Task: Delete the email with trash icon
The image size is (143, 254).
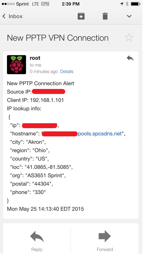Action: (x=105, y=16)
